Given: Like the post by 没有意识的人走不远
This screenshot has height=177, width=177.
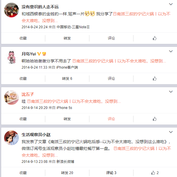Looking at the screenshot, I should (x=155, y=38).
